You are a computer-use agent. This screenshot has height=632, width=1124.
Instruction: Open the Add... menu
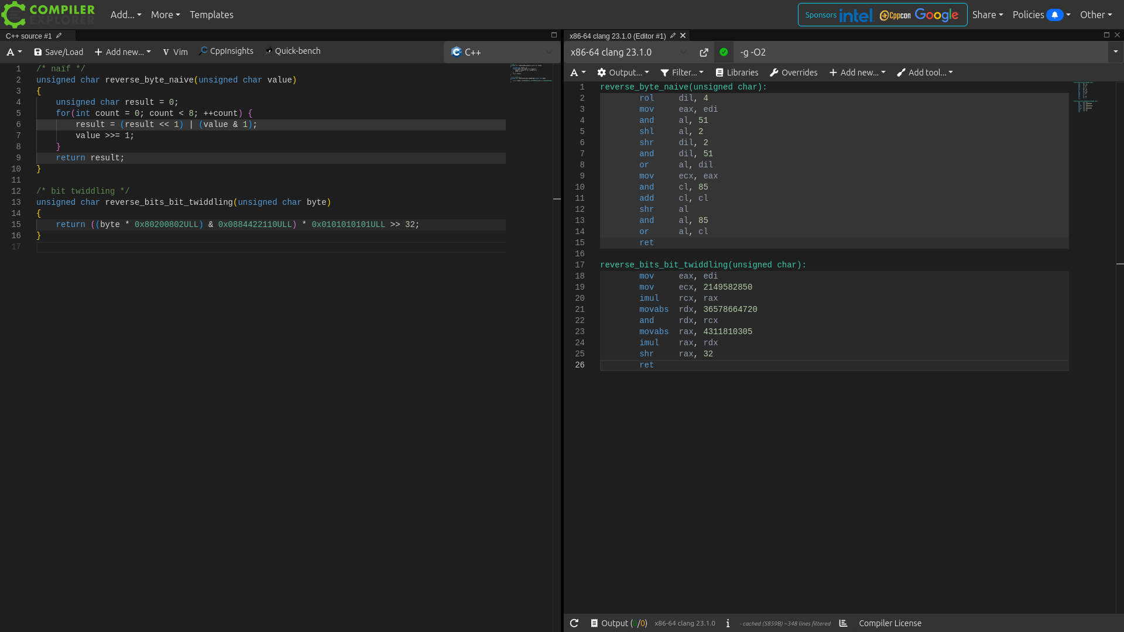pos(126,15)
